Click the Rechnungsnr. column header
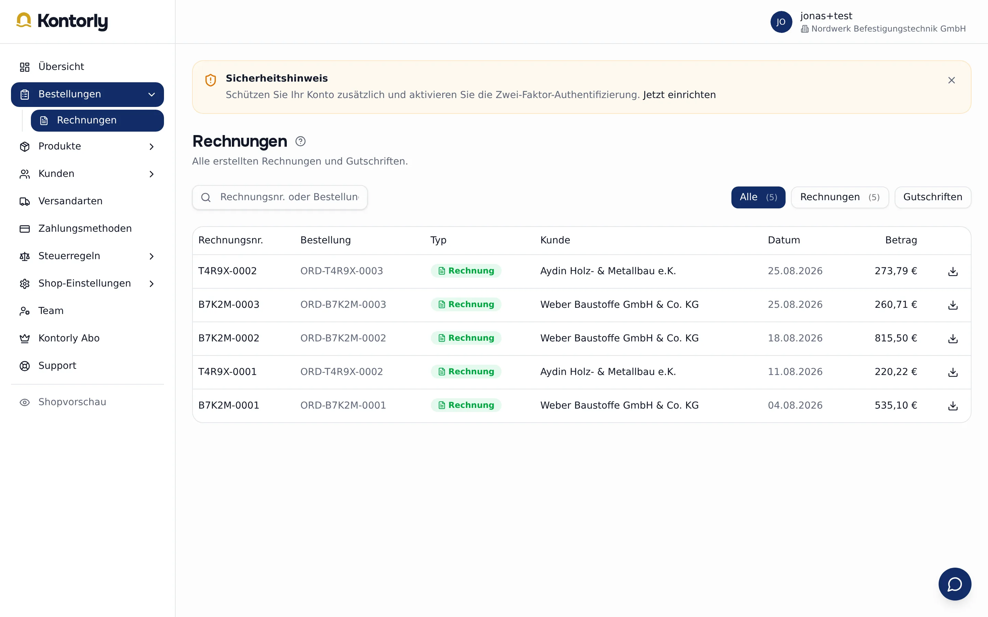Image resolution: width=988 pixels, height=617 pixels. pos(230,240)
